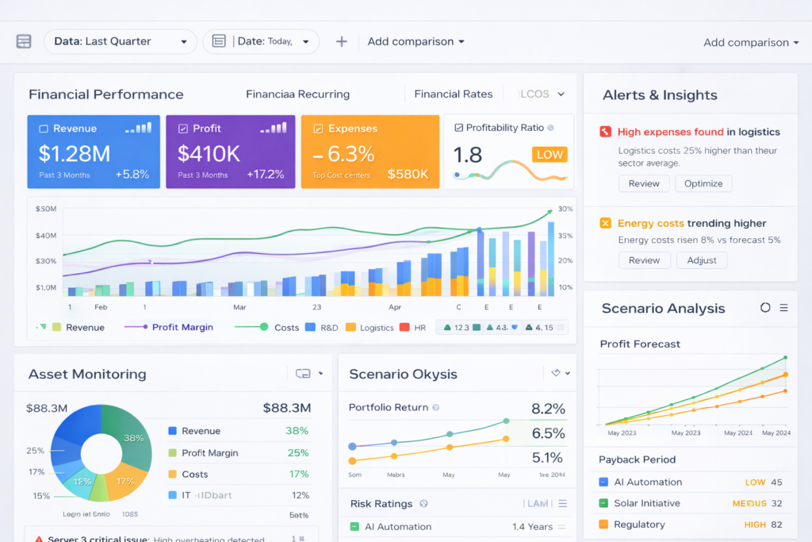Click Optimize under the logistics expenses alert
The image size is (812, 542).
click(x=703, y=183)
